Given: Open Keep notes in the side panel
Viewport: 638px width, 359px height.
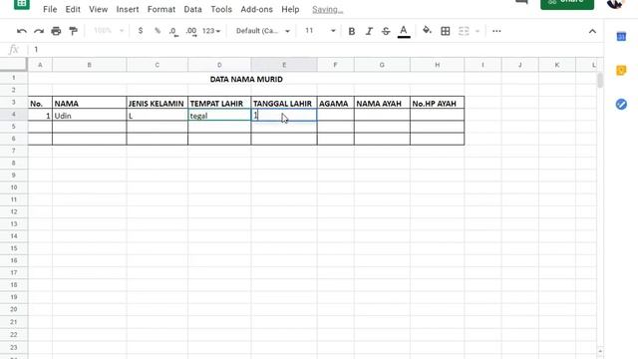Looking at the screenshot, I should coord(621,71).
